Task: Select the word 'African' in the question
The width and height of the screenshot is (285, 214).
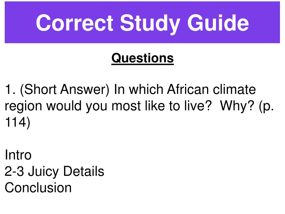Action: coord(188,89)
